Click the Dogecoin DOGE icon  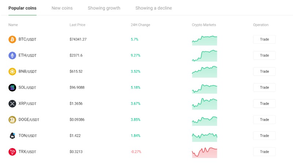12,120
